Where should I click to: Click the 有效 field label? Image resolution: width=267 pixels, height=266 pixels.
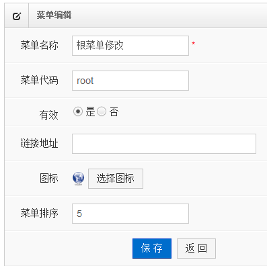(x=48, y=115)
